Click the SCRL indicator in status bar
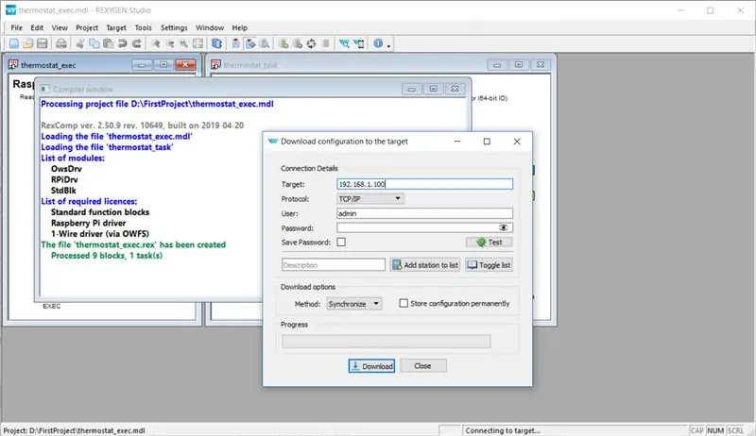Viewport: 756px width, 436px height. [736, 430]
